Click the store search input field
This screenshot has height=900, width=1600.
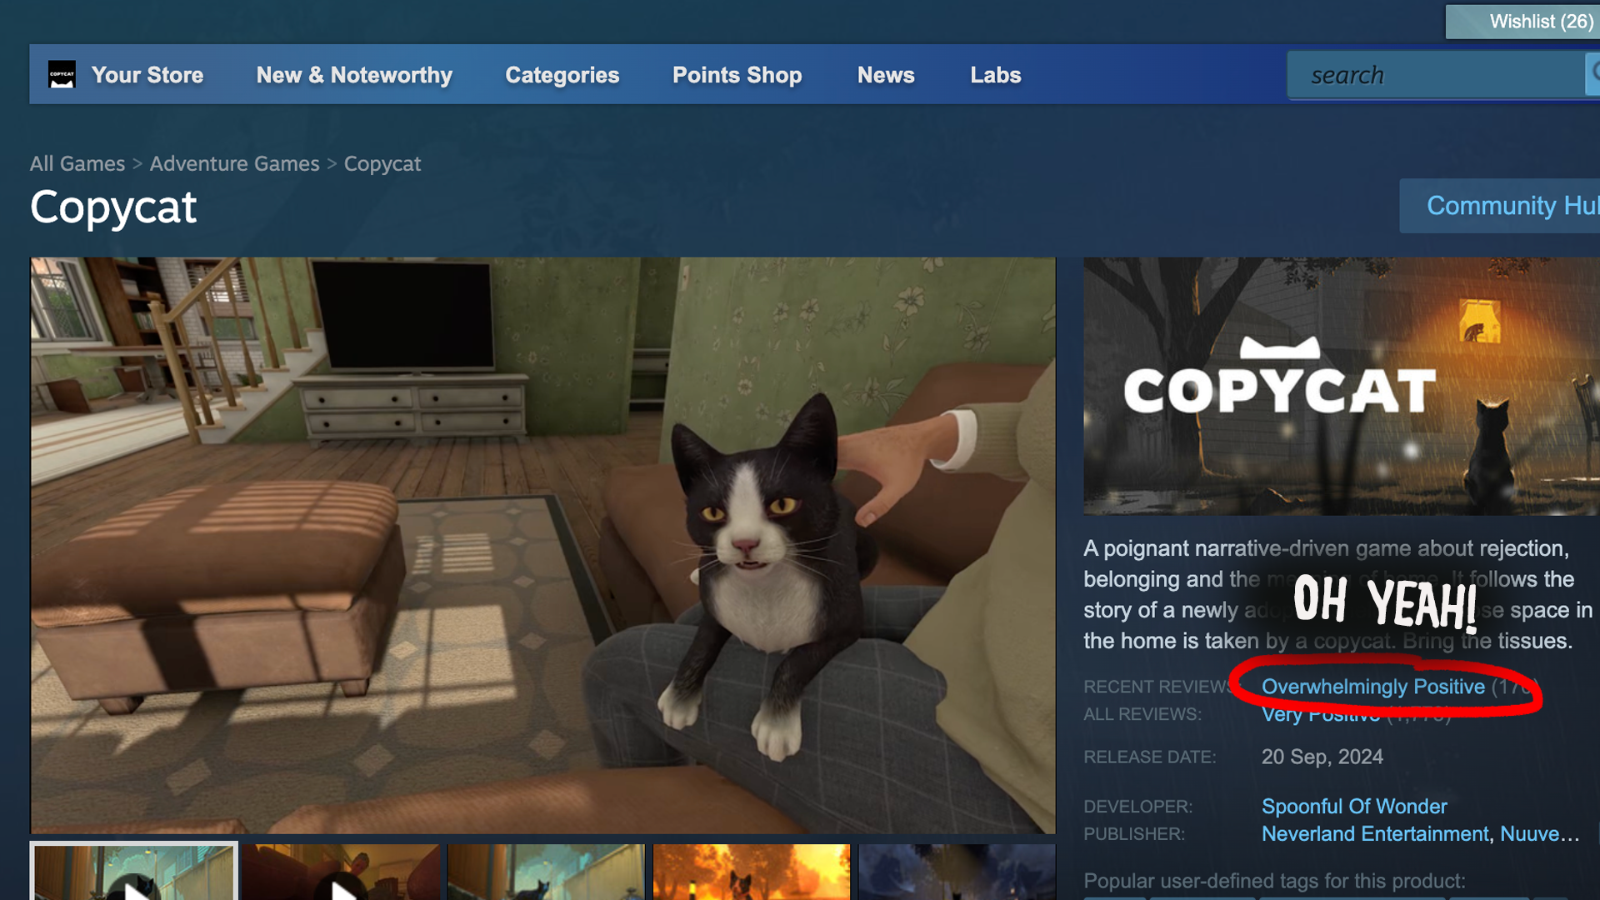(x=1437, y=75)
